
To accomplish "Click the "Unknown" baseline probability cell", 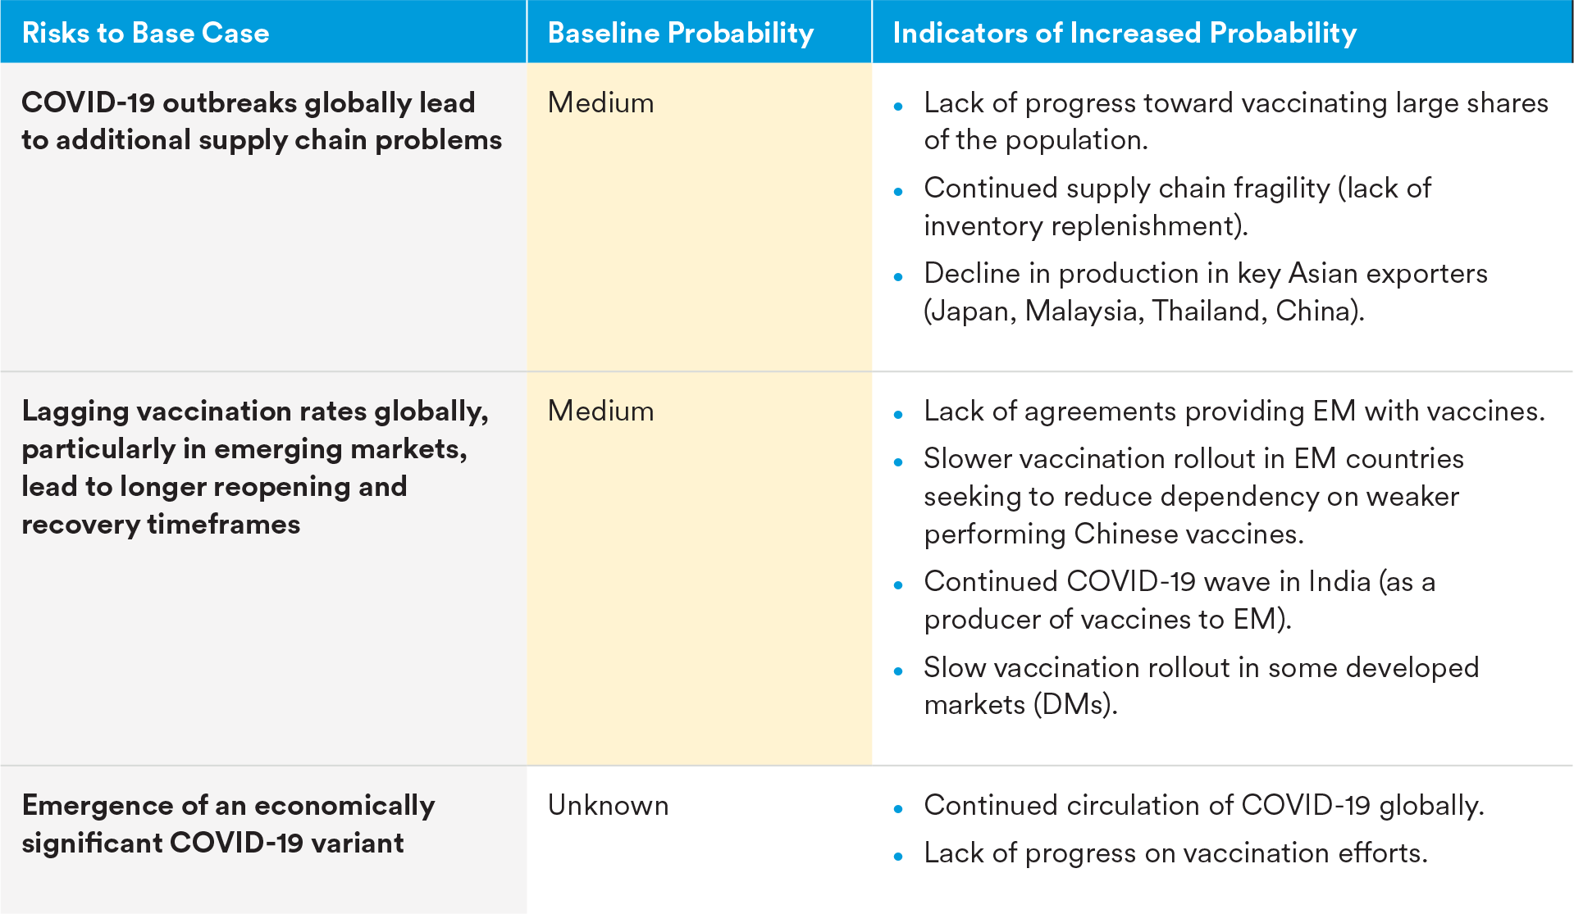I will (608, 806).
